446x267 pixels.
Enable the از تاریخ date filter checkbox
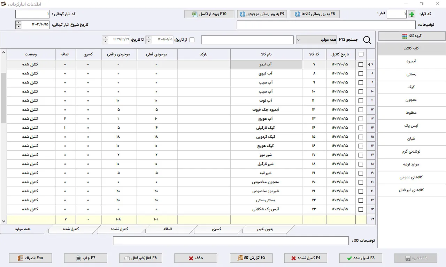(192, 40)
